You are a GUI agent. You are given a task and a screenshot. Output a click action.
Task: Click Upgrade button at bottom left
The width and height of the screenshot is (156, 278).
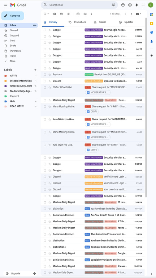click(x=20, y=273)
